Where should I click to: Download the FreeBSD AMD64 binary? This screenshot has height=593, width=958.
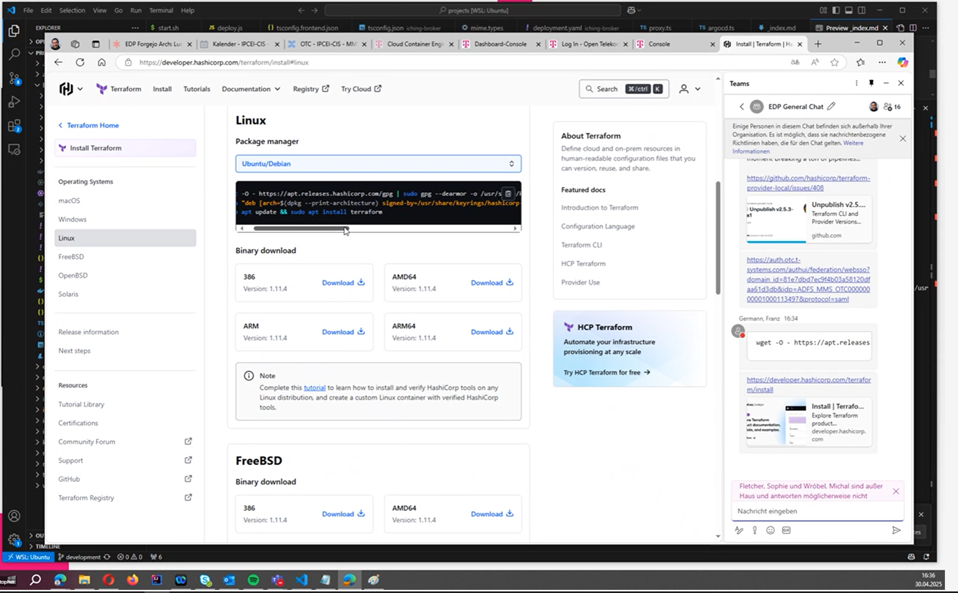492,514
